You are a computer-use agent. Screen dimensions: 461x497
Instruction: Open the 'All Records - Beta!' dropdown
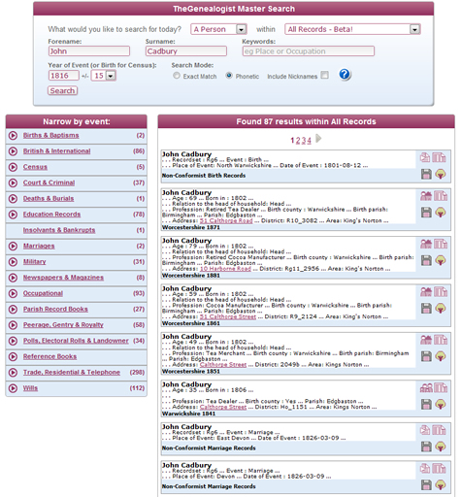tap(352, 29)
